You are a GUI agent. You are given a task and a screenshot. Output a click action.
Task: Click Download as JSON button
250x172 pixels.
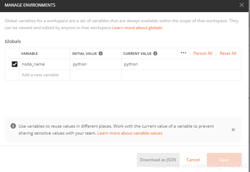click(x=158, y=160)
